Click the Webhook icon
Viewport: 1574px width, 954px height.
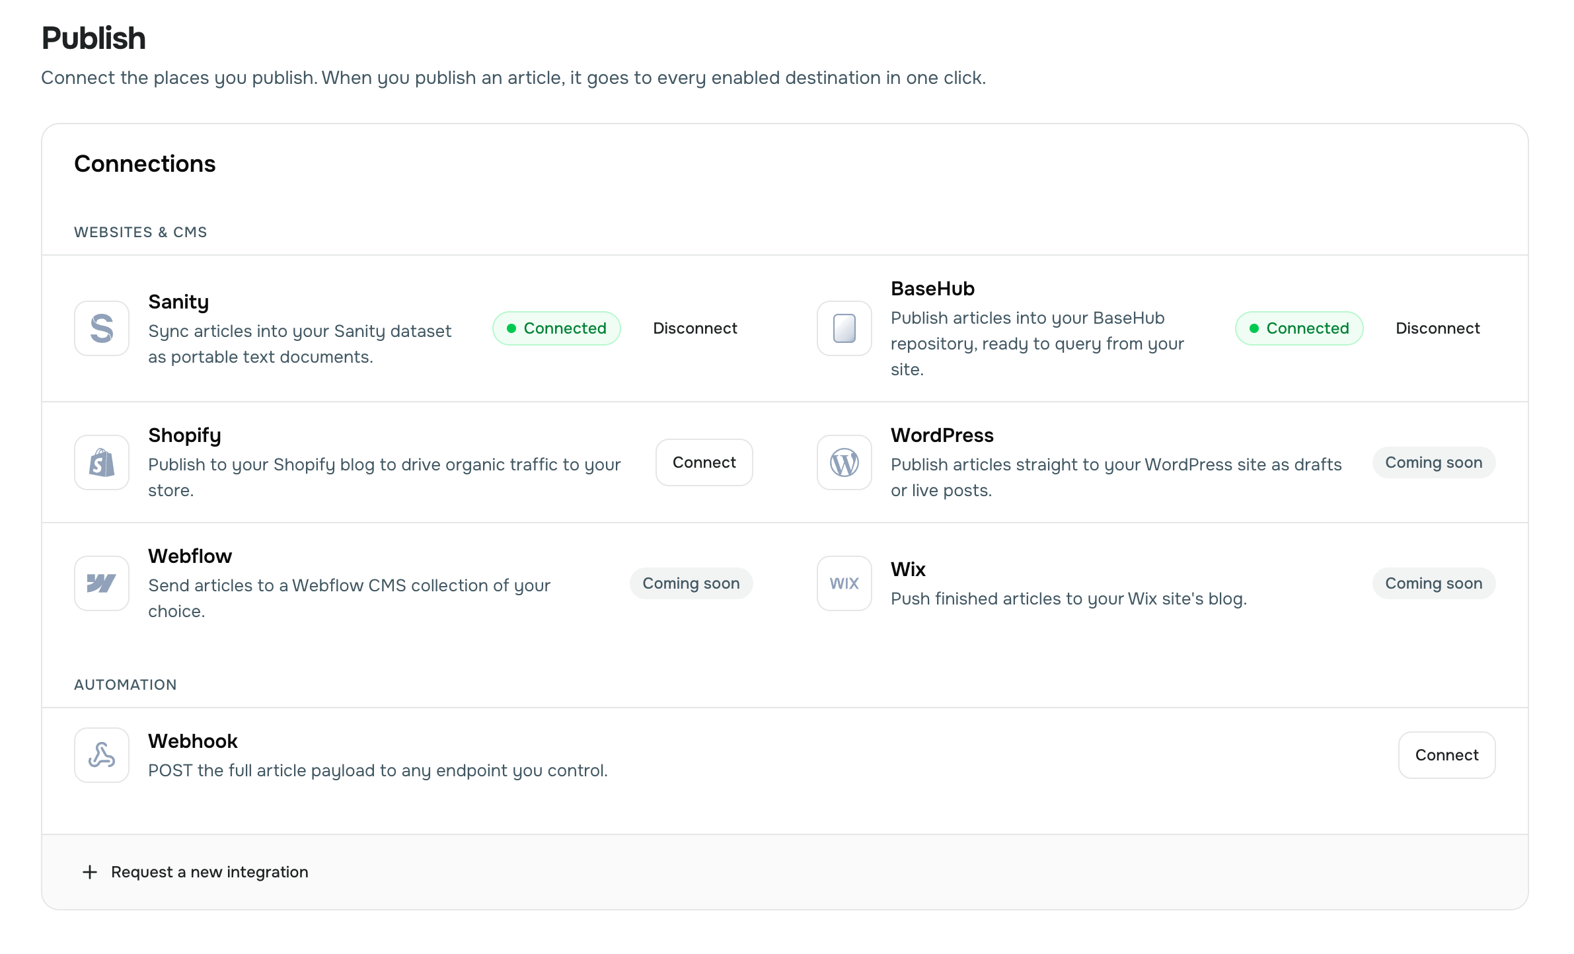[x=102, y=755]
